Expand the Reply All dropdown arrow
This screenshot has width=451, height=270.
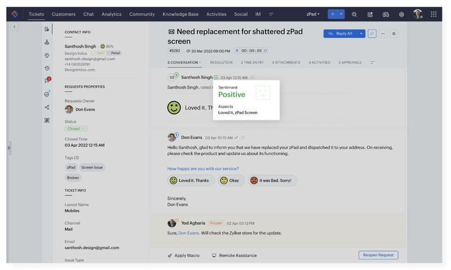[361, 34]
